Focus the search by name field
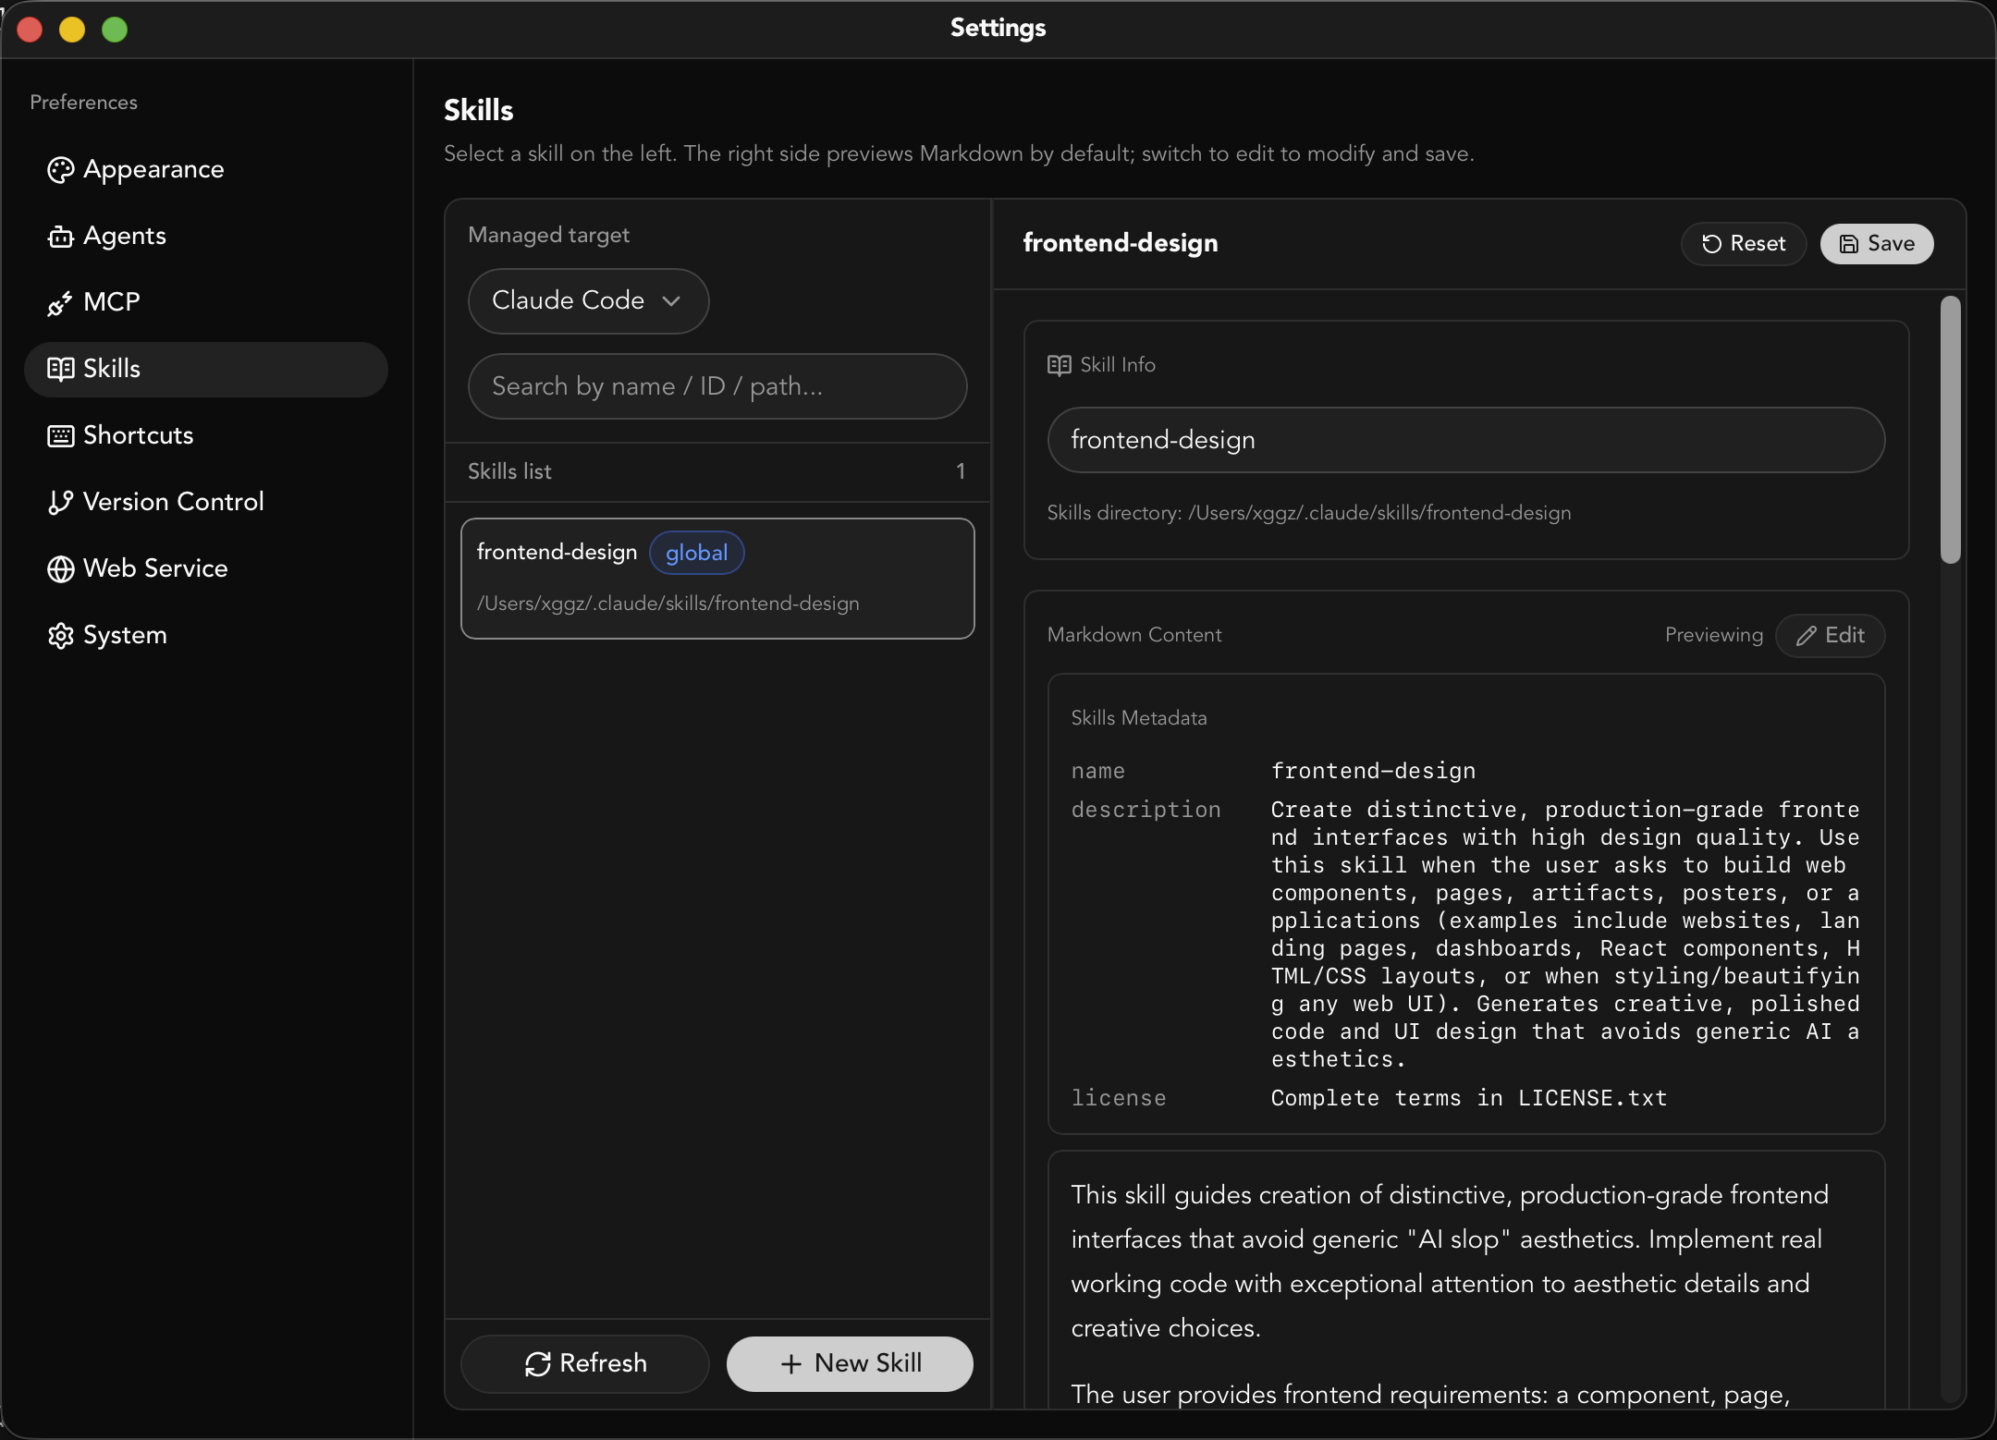Screen dimensions: 1997x1440 coord(717,386)
